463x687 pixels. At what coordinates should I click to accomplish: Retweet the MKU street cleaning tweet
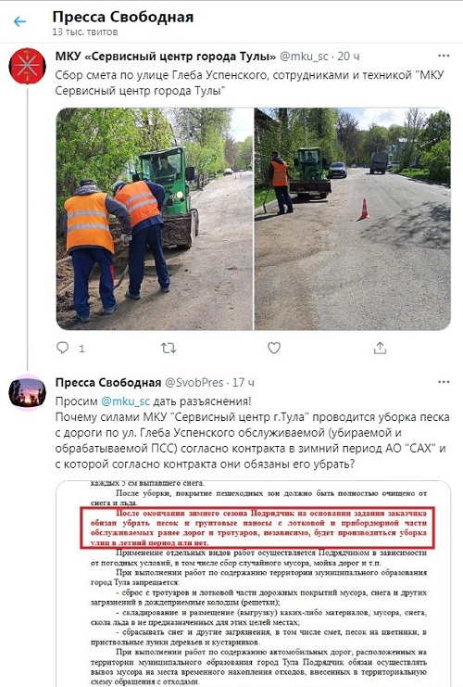coord(169,348)
